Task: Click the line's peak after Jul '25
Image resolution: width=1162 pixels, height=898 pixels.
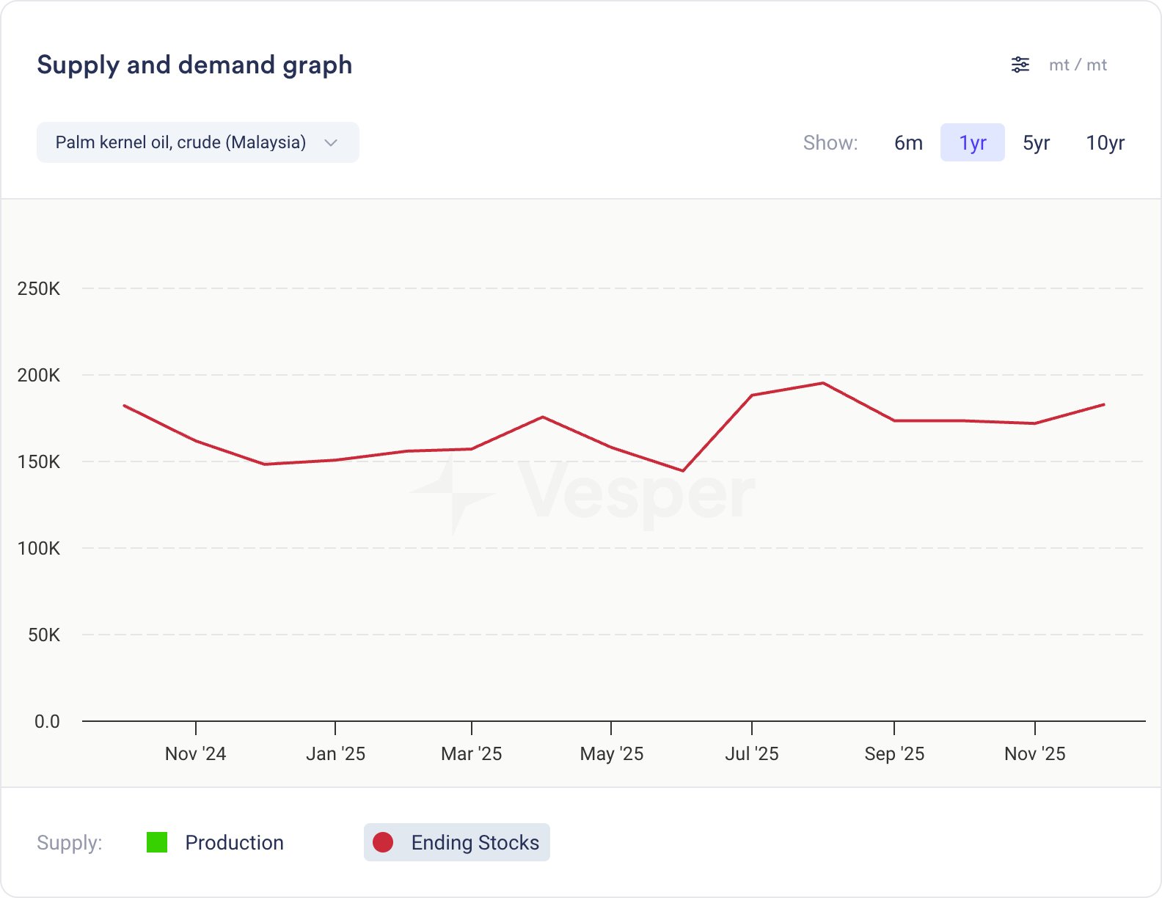Action: click(x=823, y=383)
